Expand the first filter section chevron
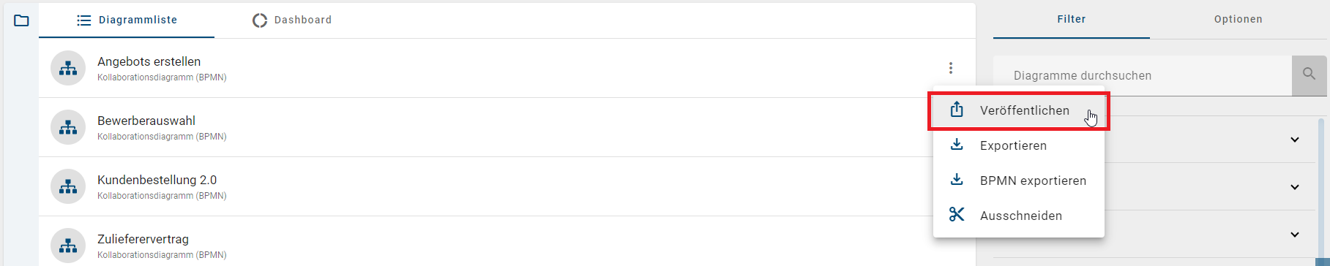Screen dimensions: 1330x266 (x=1294, y=140)
